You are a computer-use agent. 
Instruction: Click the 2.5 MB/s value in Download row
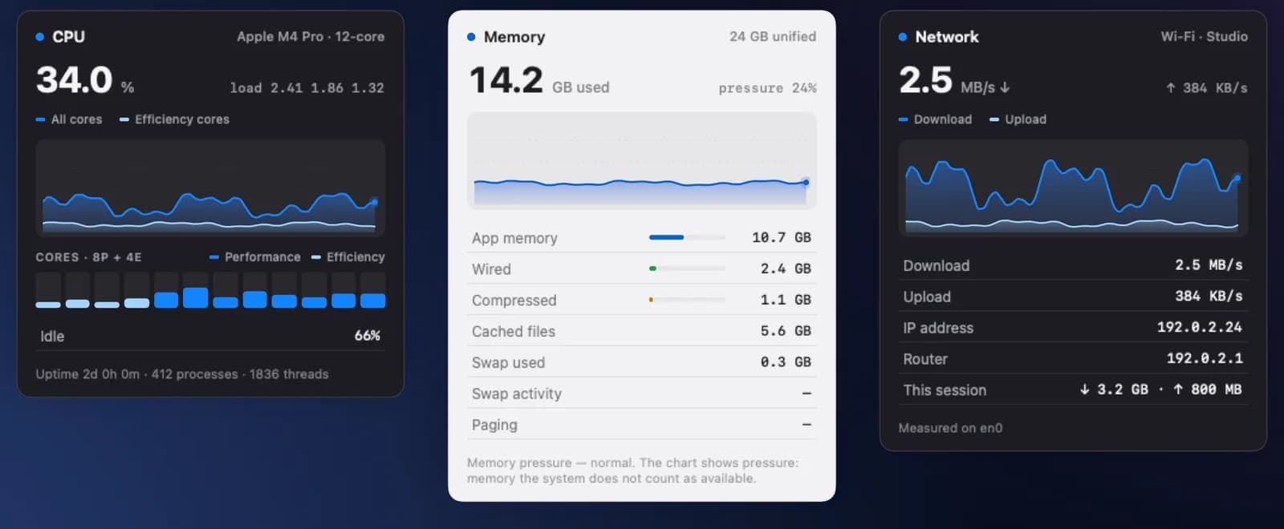point(1209,265)
